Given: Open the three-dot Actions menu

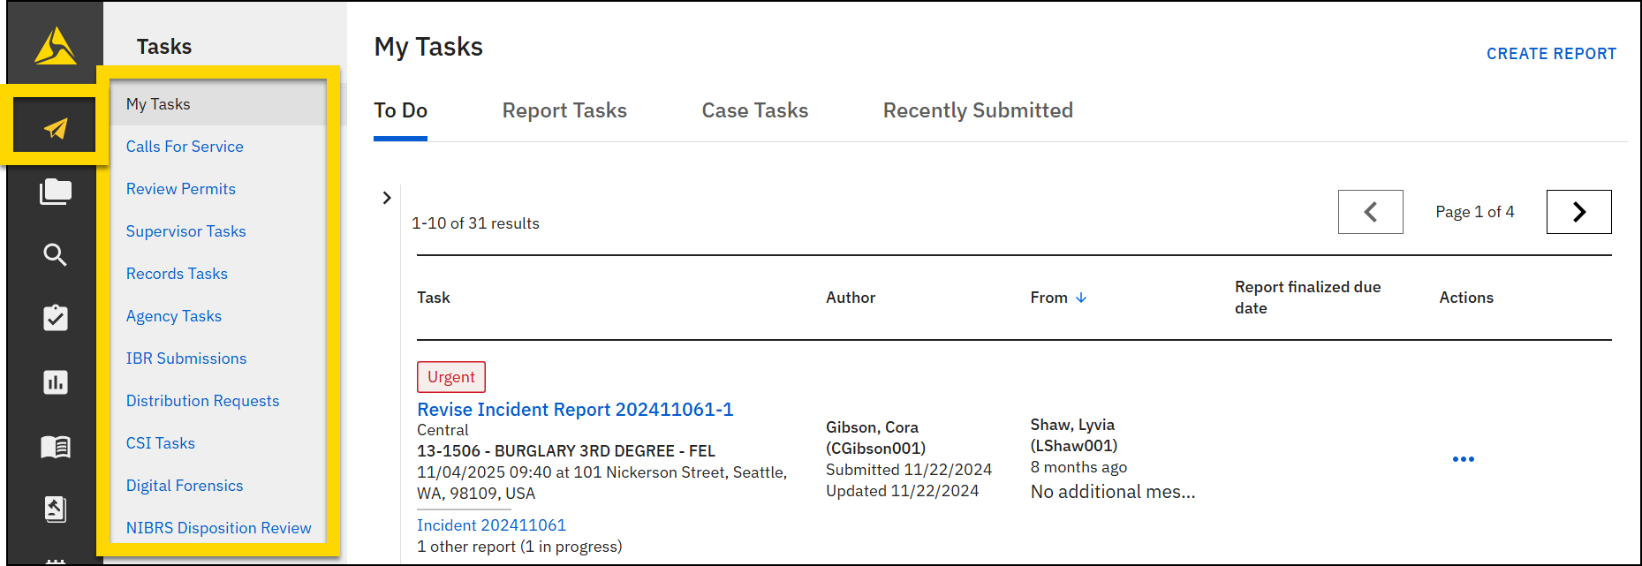Looking at the screenshot, I should click(x=1463, y=459).
